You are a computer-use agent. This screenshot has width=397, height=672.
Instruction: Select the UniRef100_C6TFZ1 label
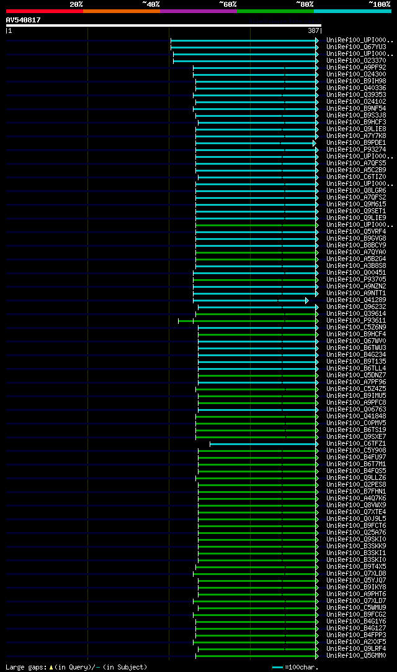coord(356,444)
